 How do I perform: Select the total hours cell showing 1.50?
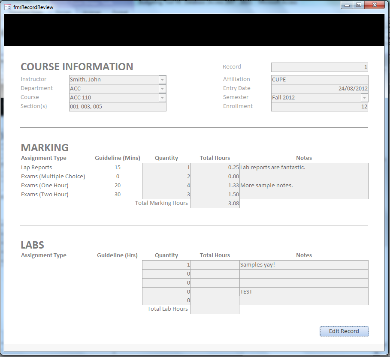click(x=215, y=194)
